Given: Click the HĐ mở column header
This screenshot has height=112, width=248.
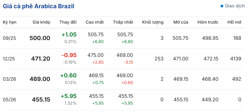Looking at the screenshot, I should point(235,22).
